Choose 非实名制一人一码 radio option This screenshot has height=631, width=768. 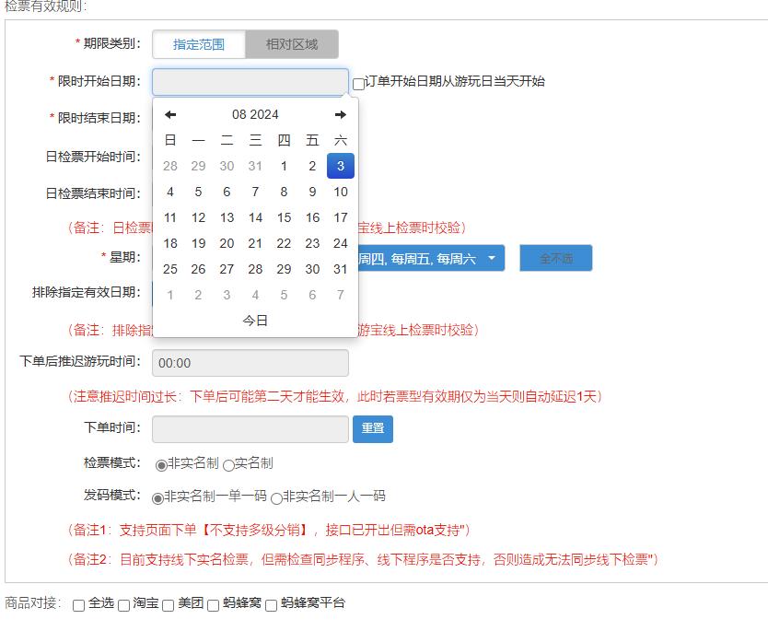(277, 498)
